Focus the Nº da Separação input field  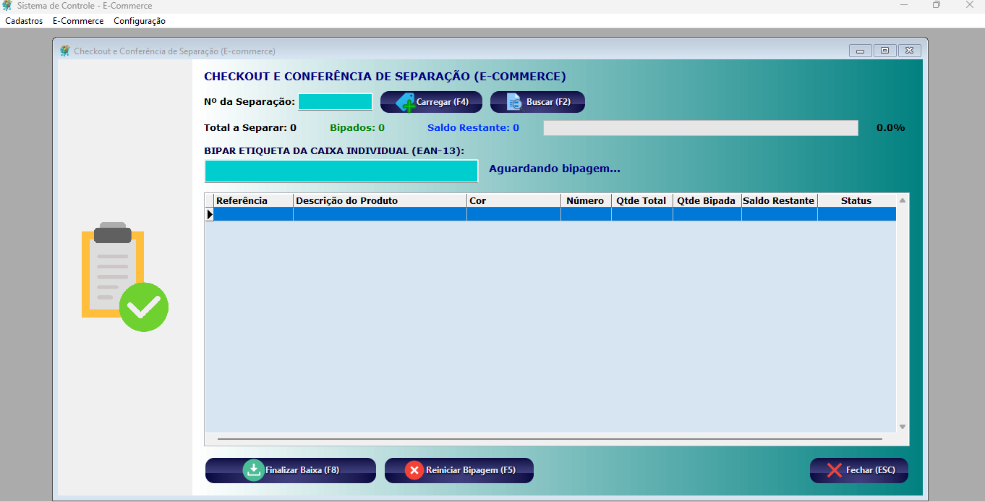pyautogui.click(x=336, y=102)
